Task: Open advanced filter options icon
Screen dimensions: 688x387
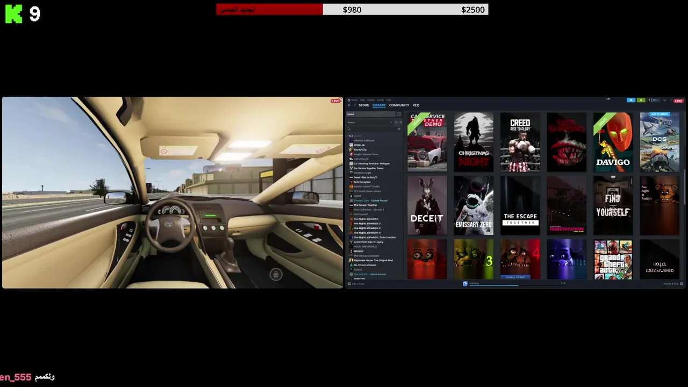Action: [399, 129]
